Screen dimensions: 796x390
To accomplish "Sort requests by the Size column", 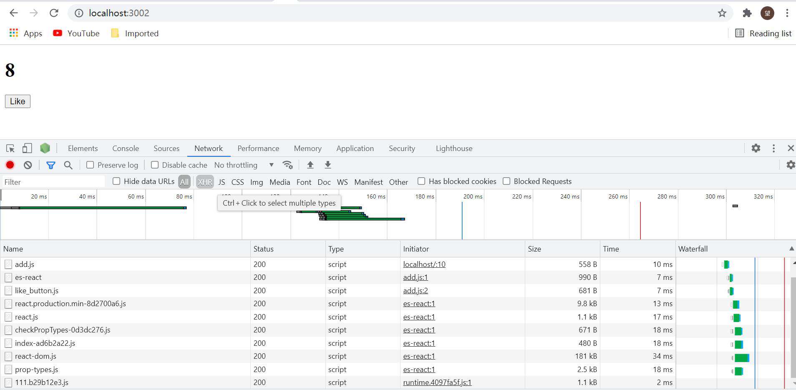I will pos(562,249).
